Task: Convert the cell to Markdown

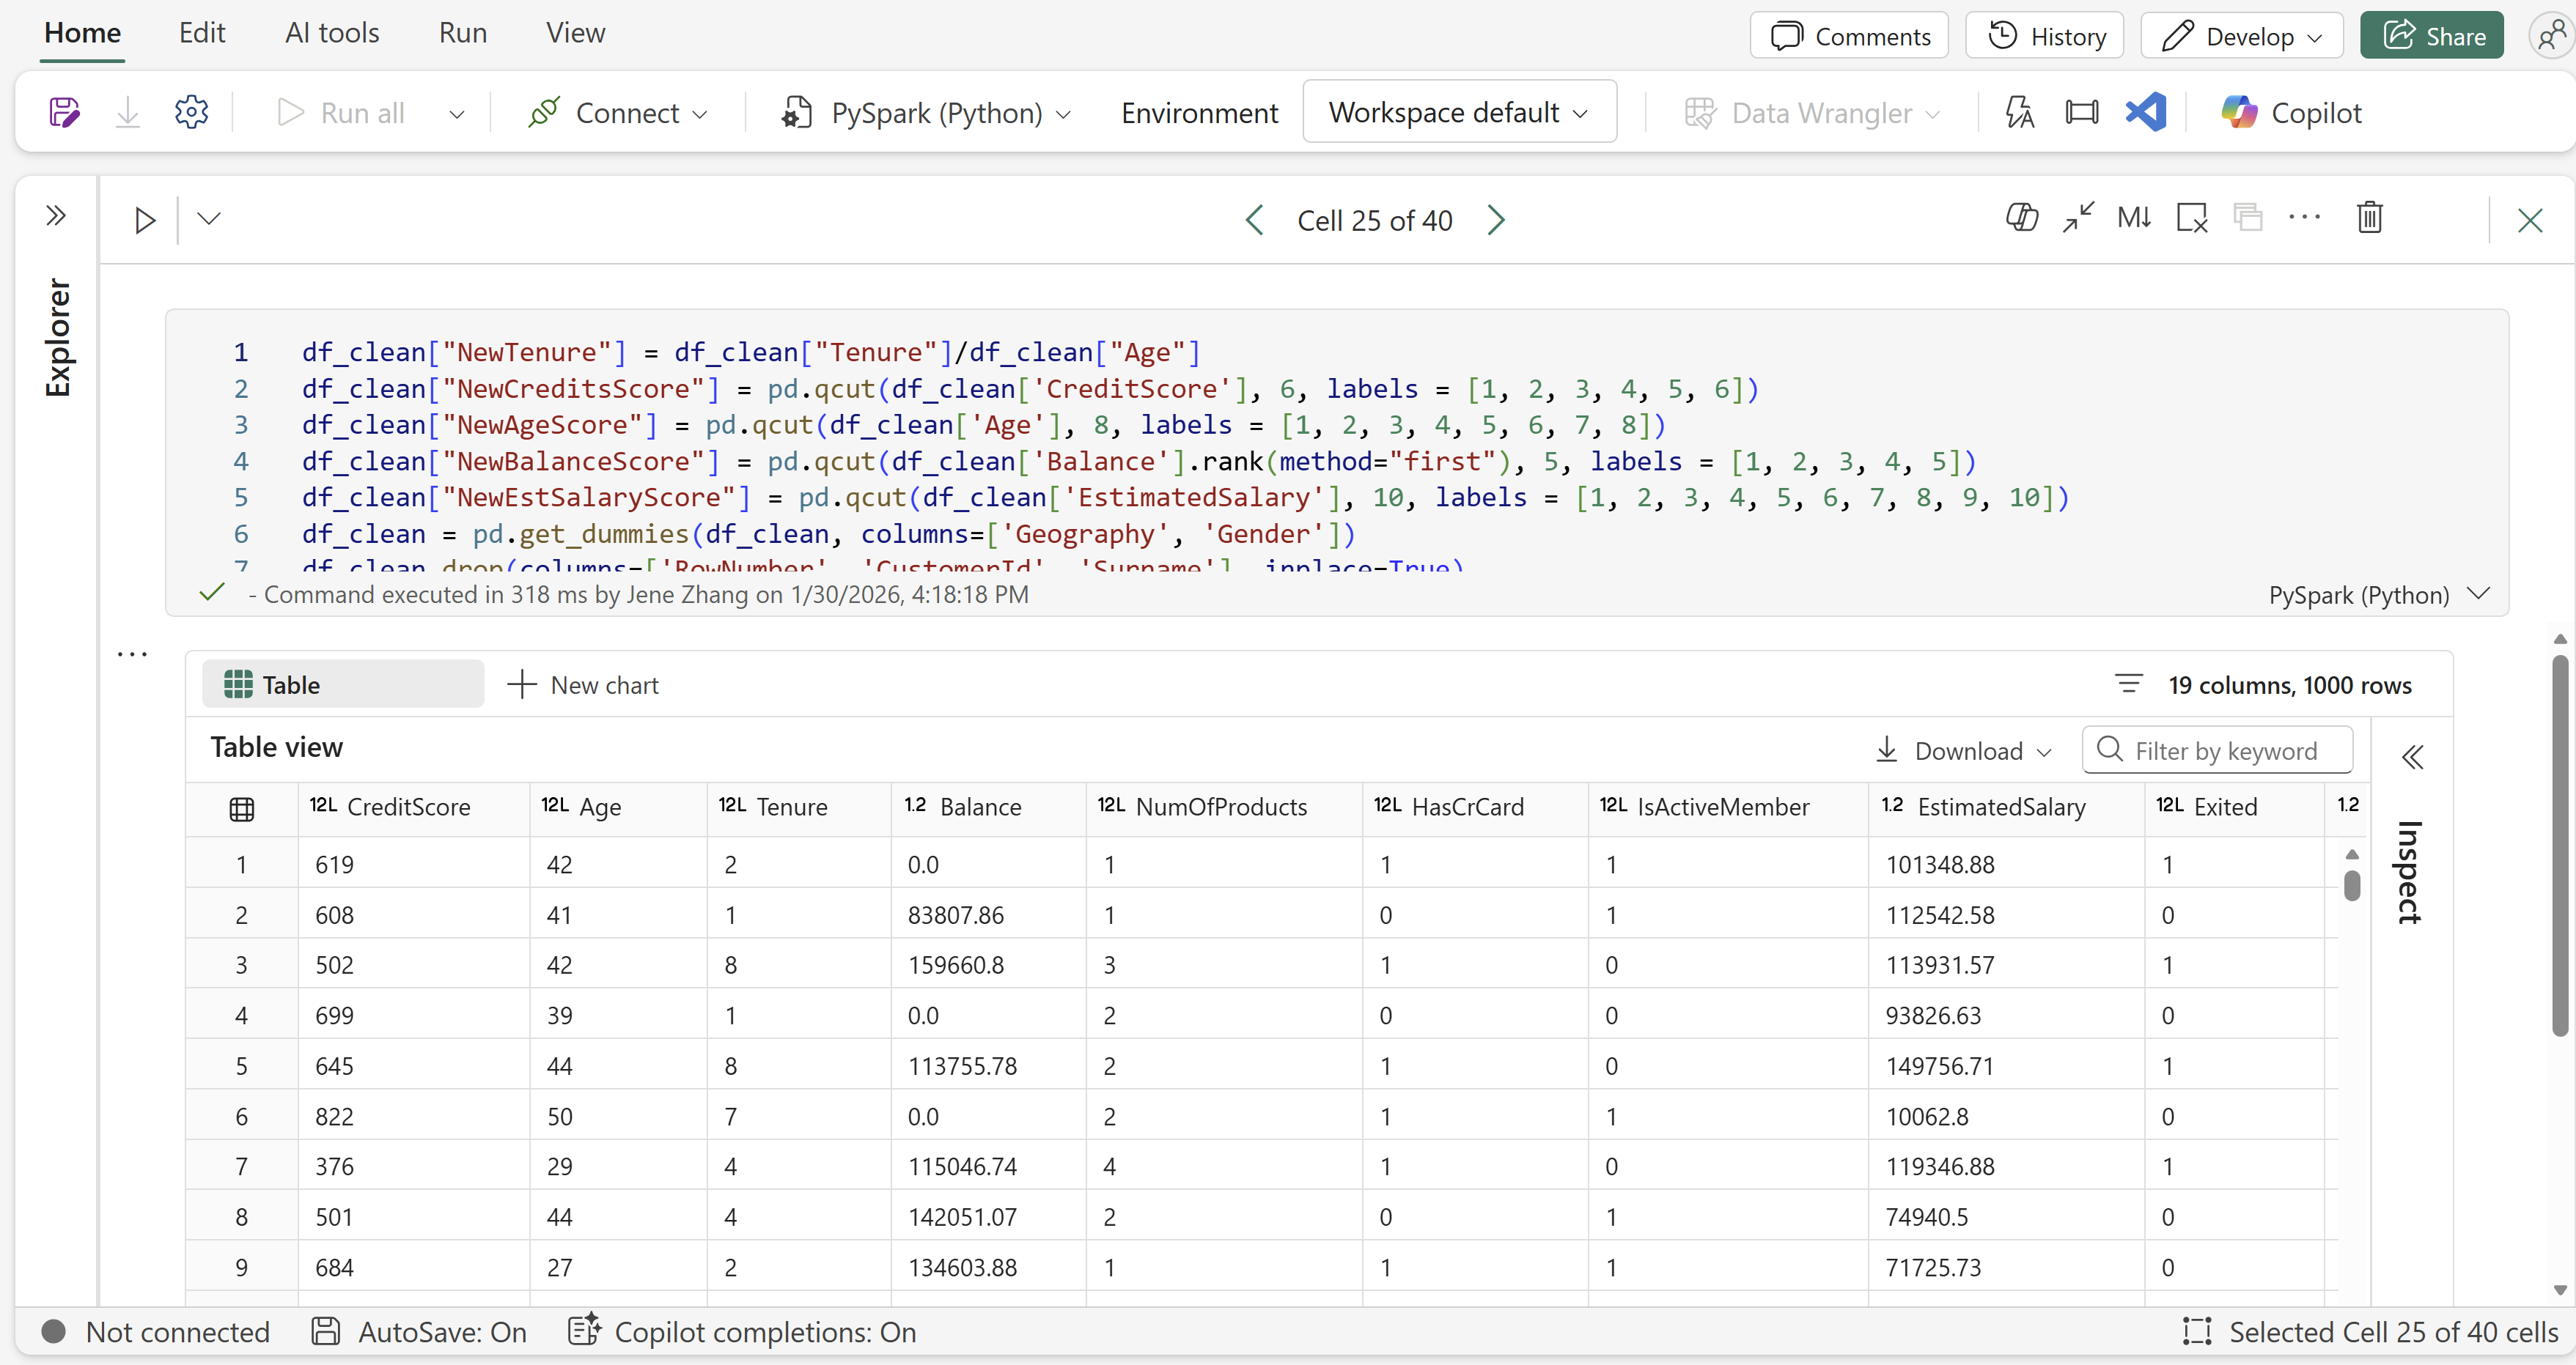Action: 2134,217
